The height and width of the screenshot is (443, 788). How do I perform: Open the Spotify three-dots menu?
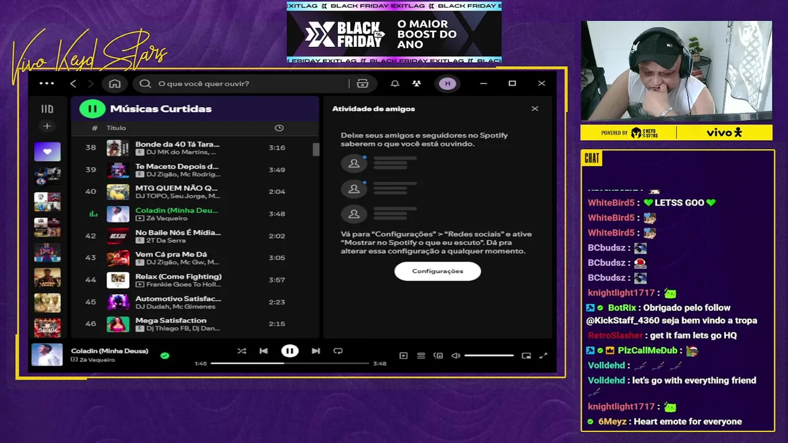click(47, 84)
